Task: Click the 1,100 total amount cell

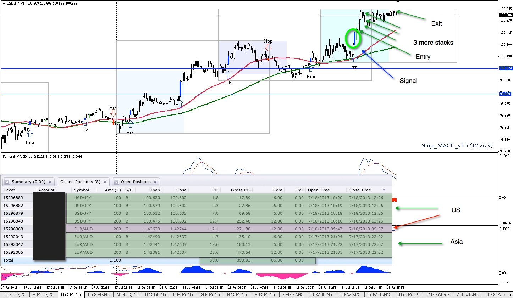Action: (x=115, y=260)
